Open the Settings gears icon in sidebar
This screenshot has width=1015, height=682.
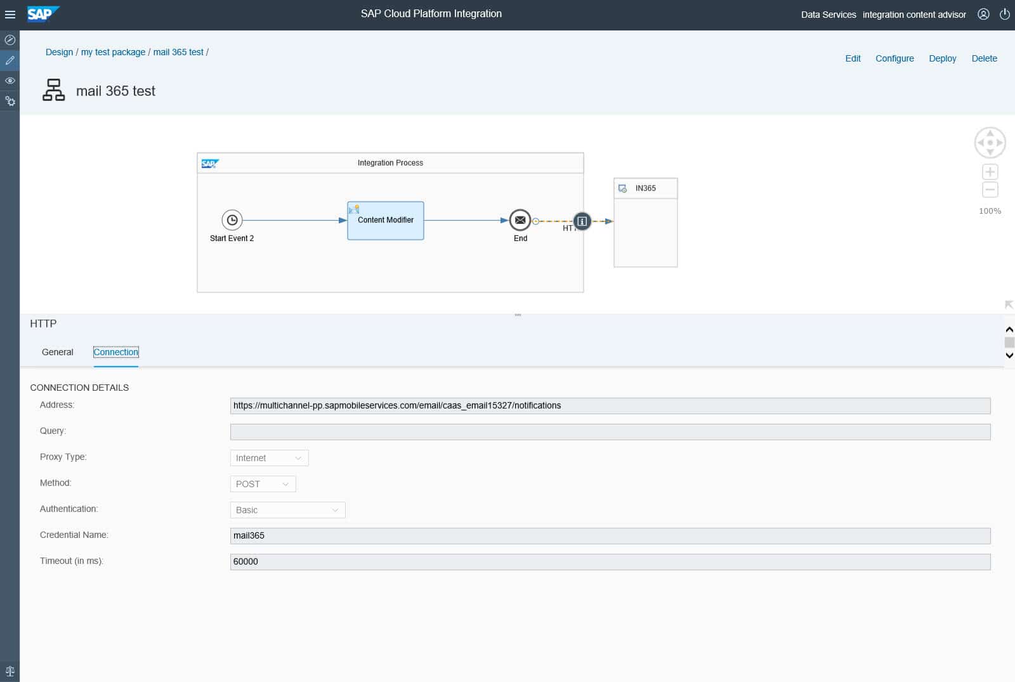(10, 101)
